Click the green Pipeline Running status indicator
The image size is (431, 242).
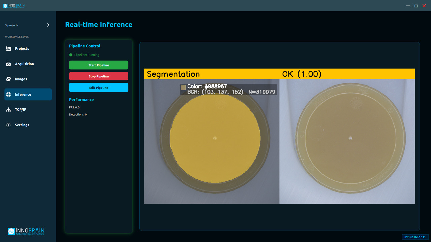coord(71,55)
